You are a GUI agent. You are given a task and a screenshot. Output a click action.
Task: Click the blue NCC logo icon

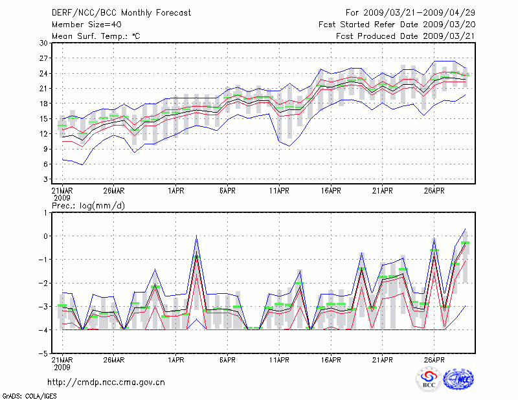click(458, 380)
